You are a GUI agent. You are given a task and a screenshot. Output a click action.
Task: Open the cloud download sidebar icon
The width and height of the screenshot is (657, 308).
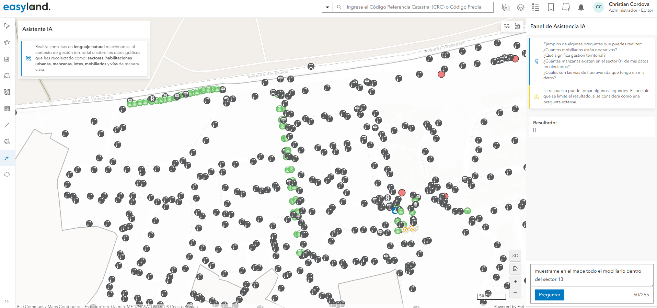[7, 174]
